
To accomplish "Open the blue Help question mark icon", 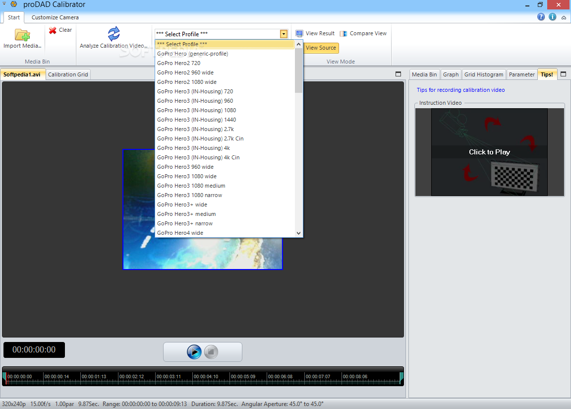I will pyautogui.click(x=541, y=17).
